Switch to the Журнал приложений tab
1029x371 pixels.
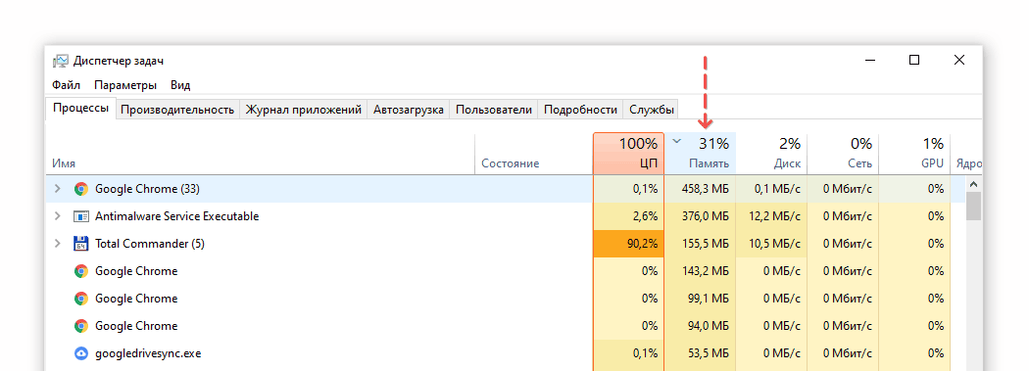pyautogui.click(x=304, y=110)
